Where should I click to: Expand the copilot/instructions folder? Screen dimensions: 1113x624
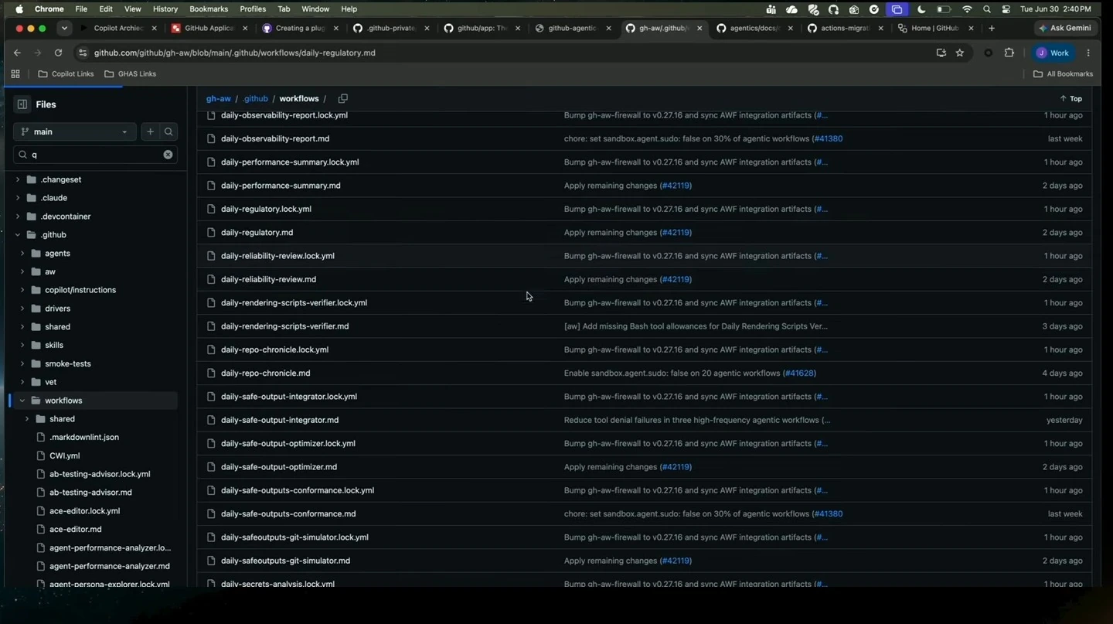22,290
